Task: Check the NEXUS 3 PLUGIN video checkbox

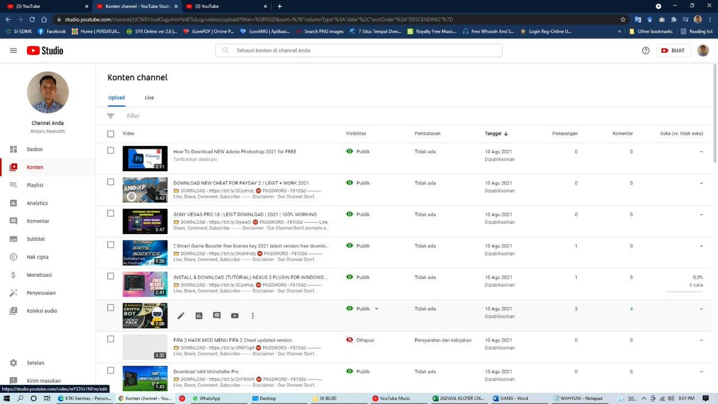Action: click(111, 276)
